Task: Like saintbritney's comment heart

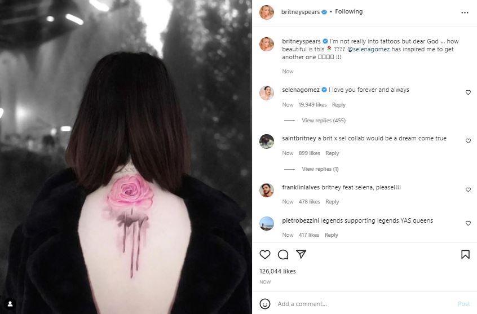Action: pos(468,141)
